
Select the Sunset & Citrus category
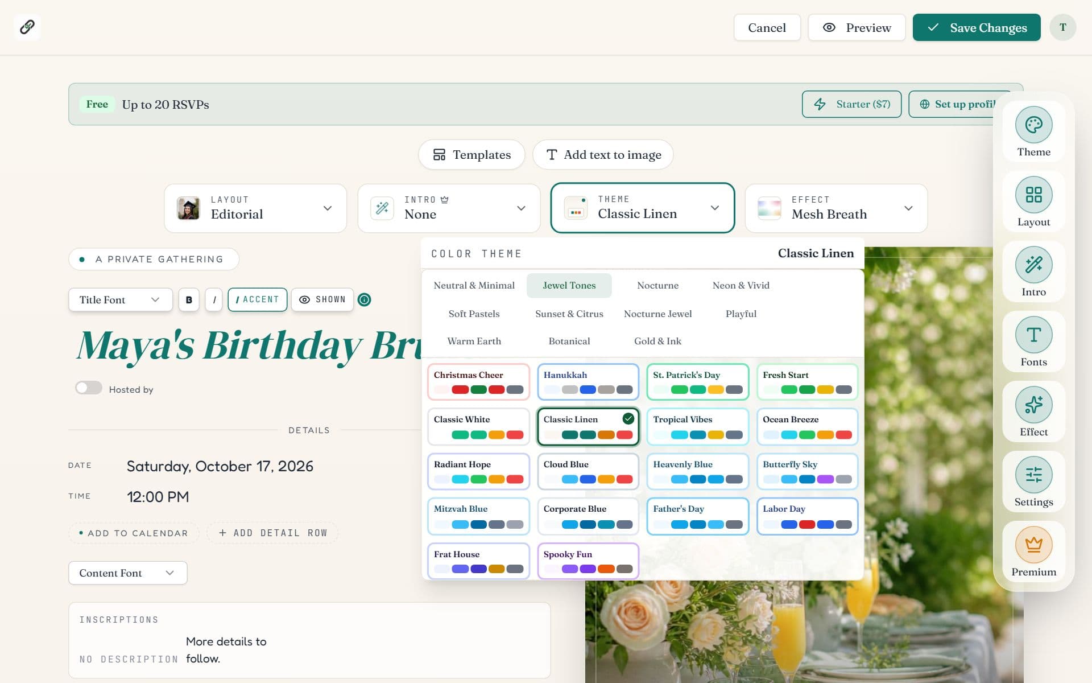click(x=569, y=314)
